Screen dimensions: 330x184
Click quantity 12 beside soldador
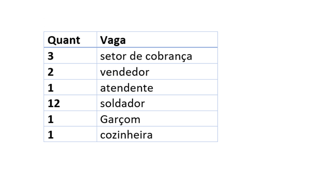pos(54,103)
